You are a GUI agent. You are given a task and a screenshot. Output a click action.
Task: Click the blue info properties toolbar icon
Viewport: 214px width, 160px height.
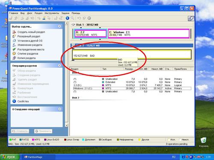[67, 18]
